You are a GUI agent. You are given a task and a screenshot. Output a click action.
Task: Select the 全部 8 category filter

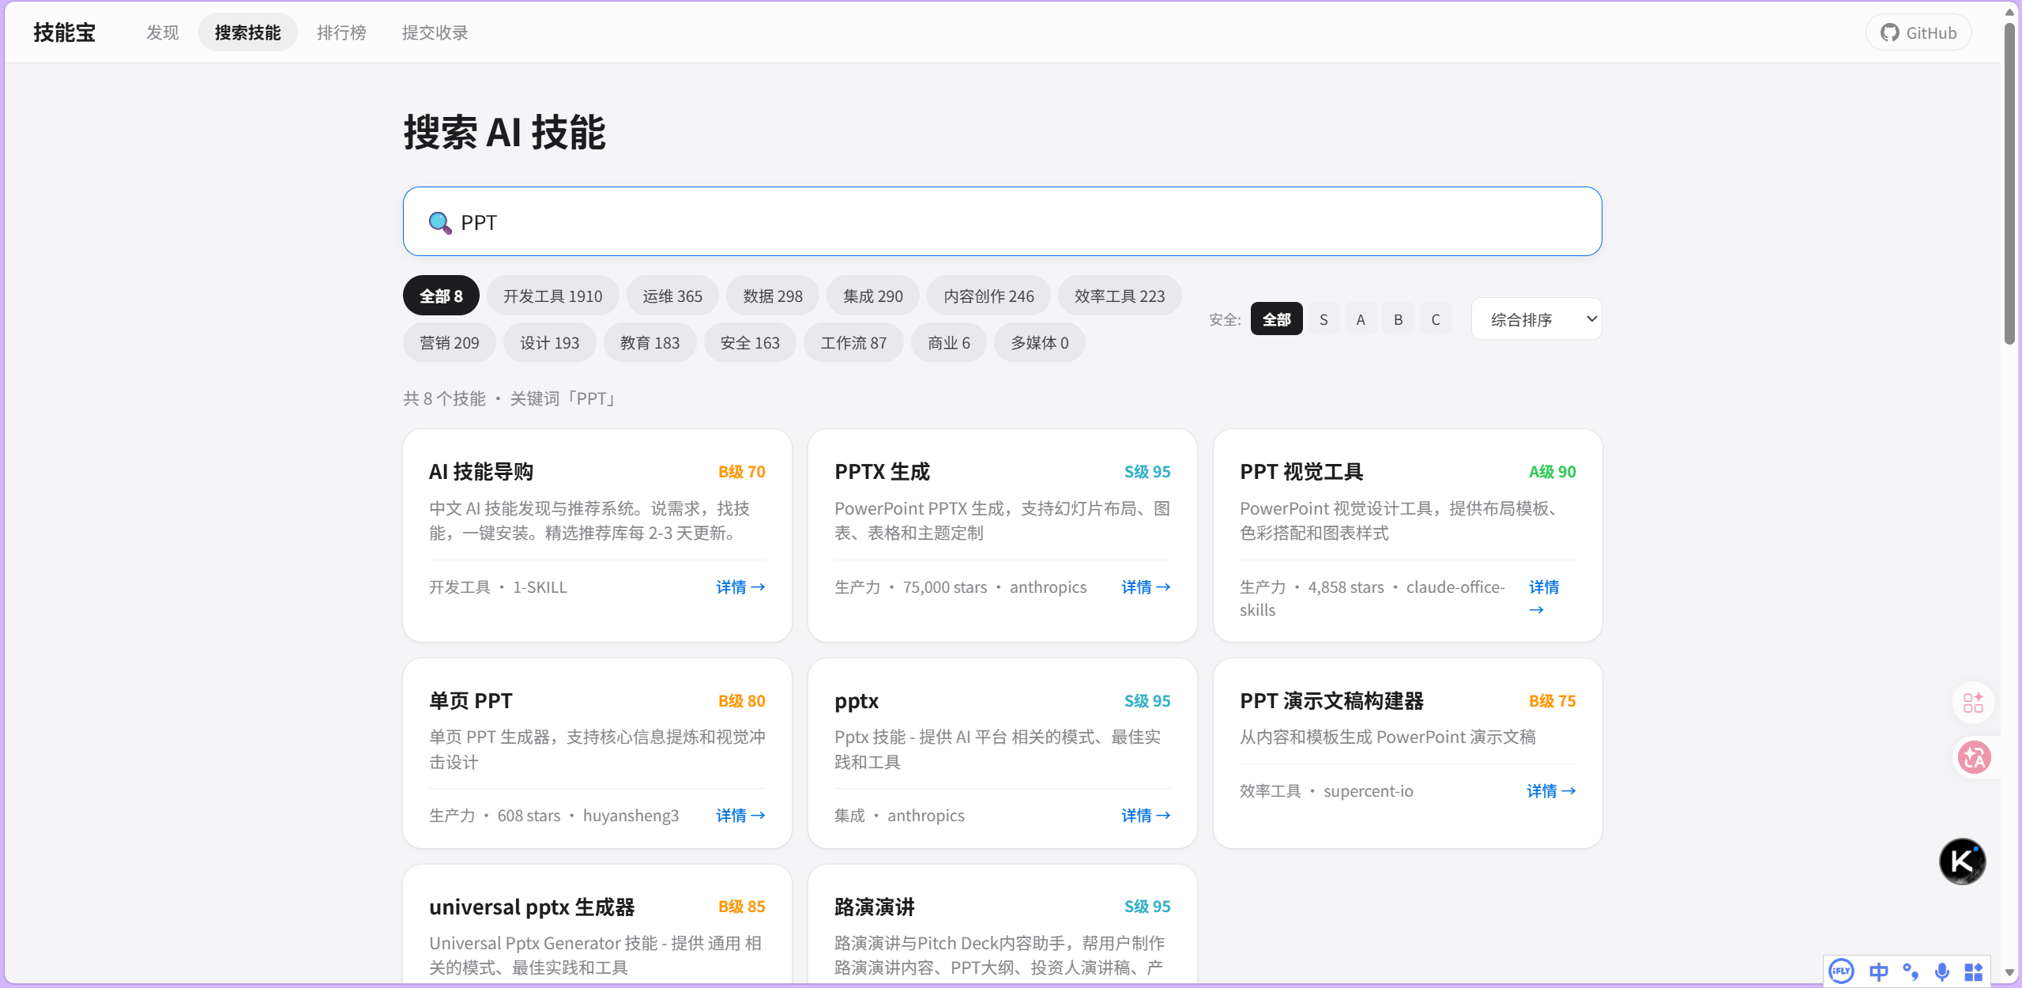(441, 296)
